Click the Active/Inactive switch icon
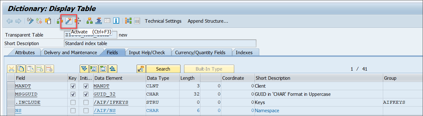 coord(39,21)
